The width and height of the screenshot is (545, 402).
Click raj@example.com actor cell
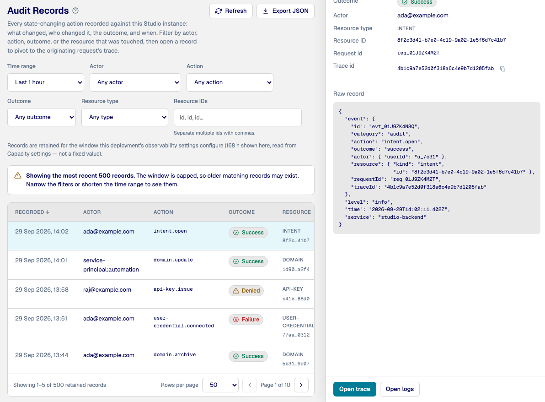[x=107, y=289]
